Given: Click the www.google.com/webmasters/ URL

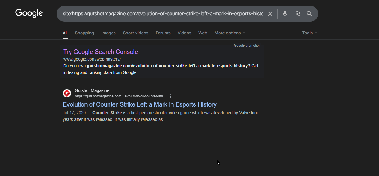Looking at the screenshot, I should 92,59.
